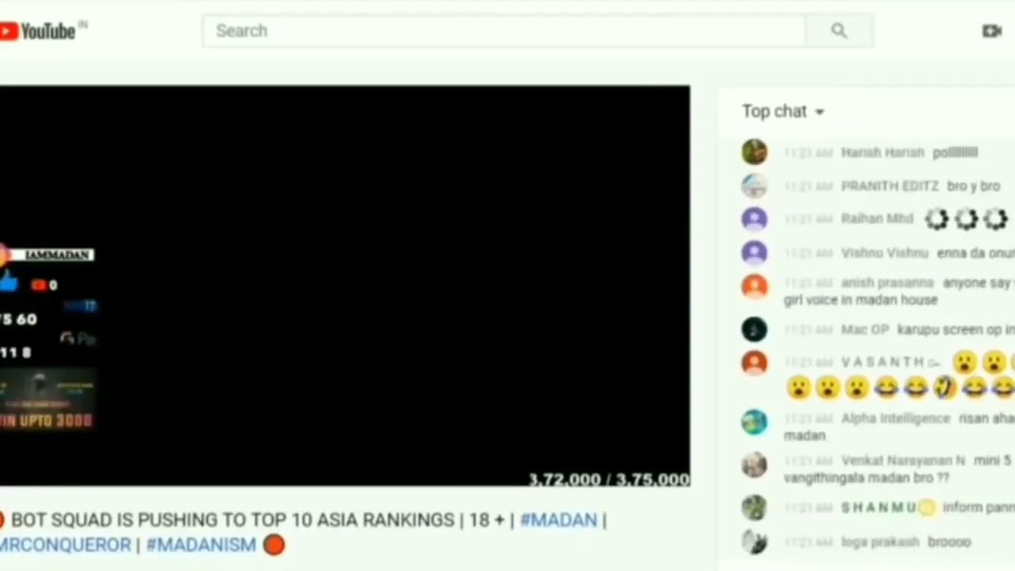Viewport: 1015px width, 571px height.
Task: Open the MRCONQUEROR hashtag link
Action: point(65,545)
